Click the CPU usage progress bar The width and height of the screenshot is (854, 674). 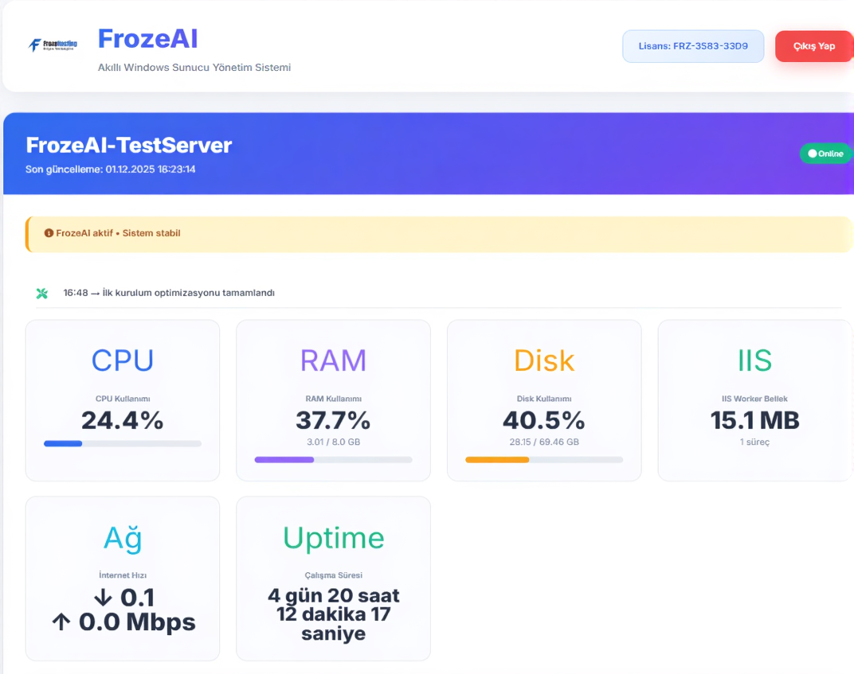pyautogui.click(x=122, y=443)
